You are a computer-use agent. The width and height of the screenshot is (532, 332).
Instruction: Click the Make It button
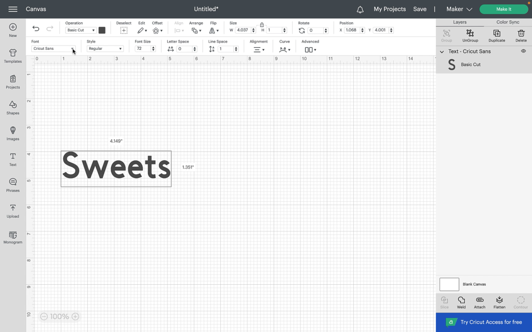[503, 9]
